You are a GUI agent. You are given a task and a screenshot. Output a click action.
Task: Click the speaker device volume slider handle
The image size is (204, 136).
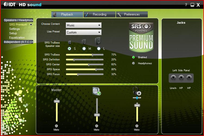[x=97, y=115]
